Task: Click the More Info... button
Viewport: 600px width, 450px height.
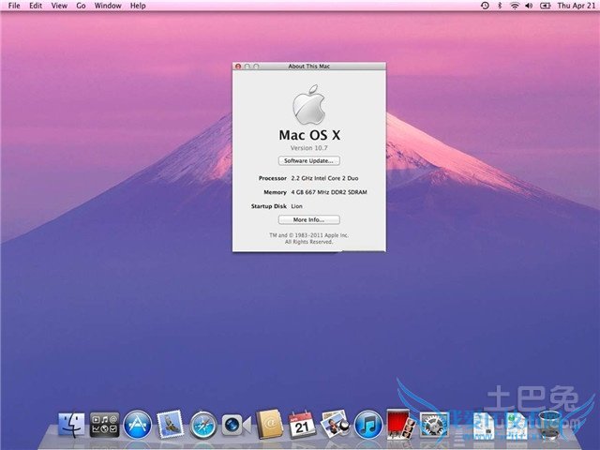Action: 308,219
